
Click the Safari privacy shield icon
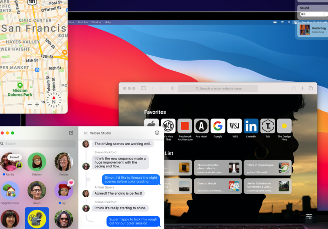173,88
